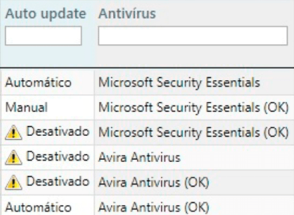
Task: Click the empty header area below Antivírus filter
Action: (x=194, y=56)
